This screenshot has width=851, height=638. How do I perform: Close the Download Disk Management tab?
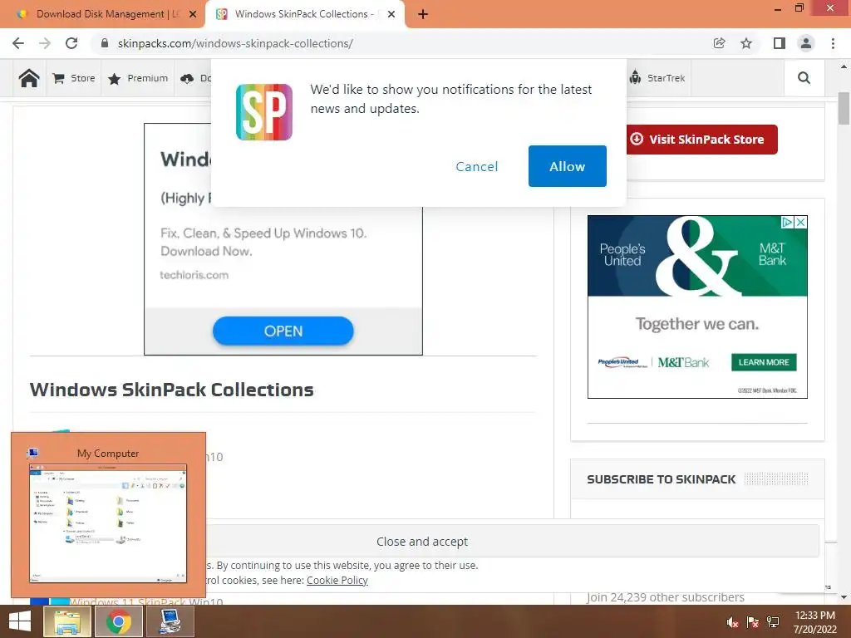click(x=193, y=14)
